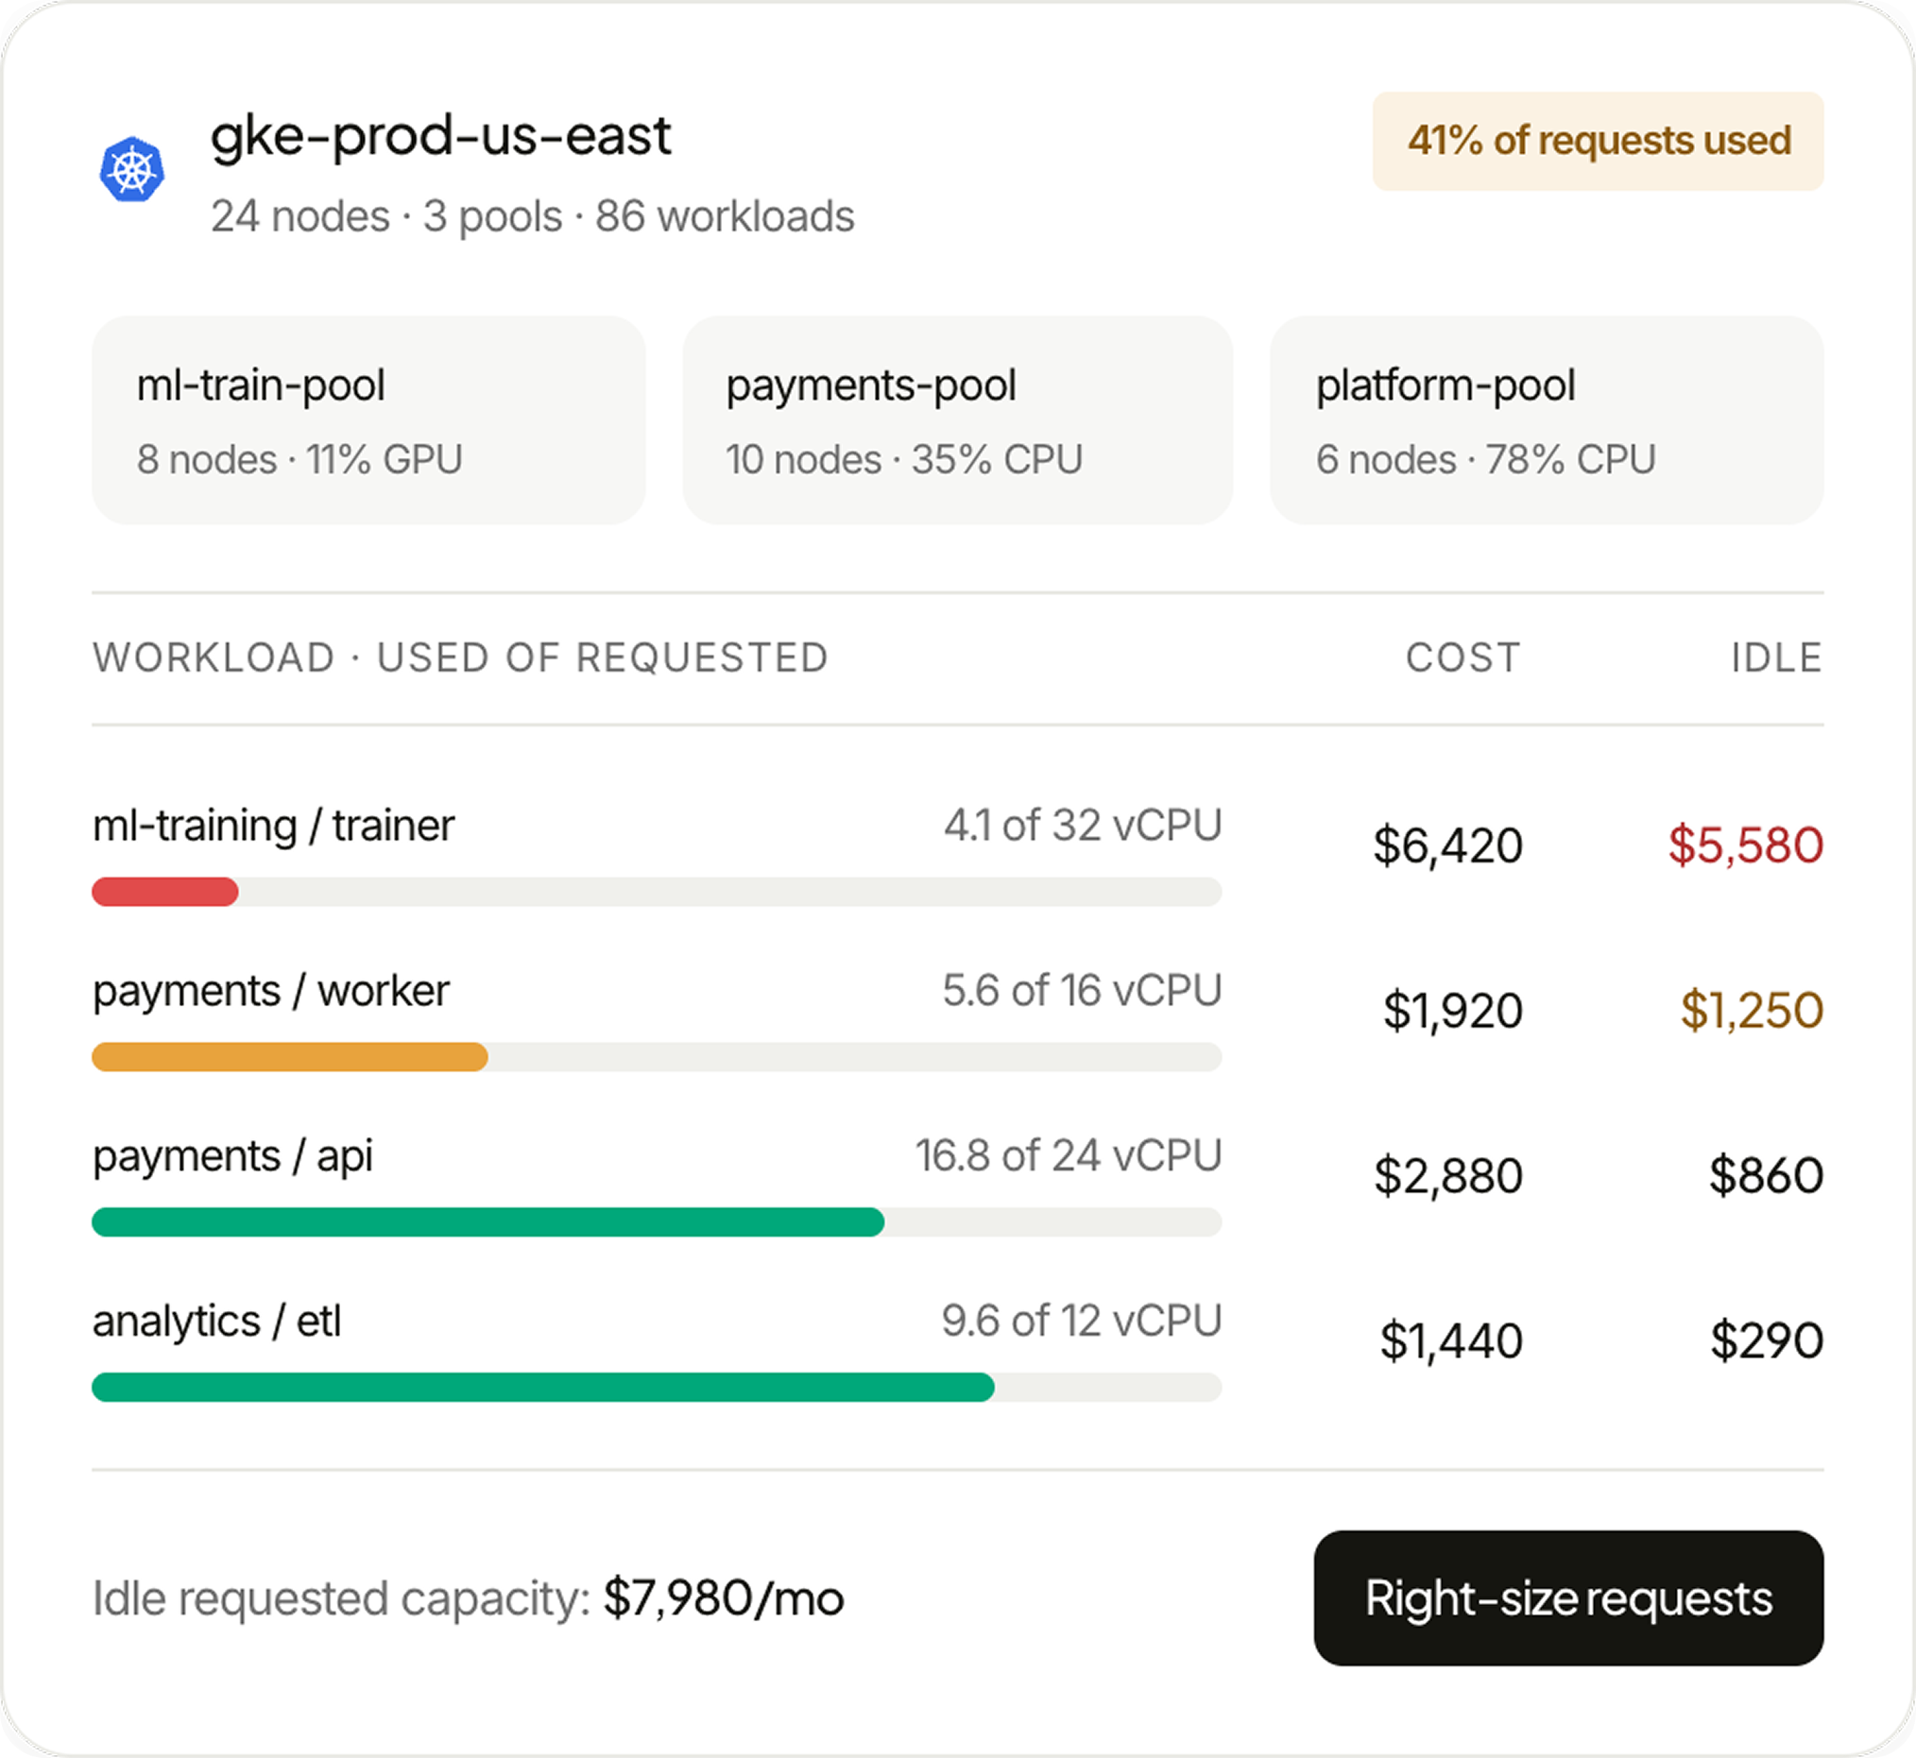Click the $290 idle value
This screenshot has width=1916, height=1758.
[x=1767, y=1341]
